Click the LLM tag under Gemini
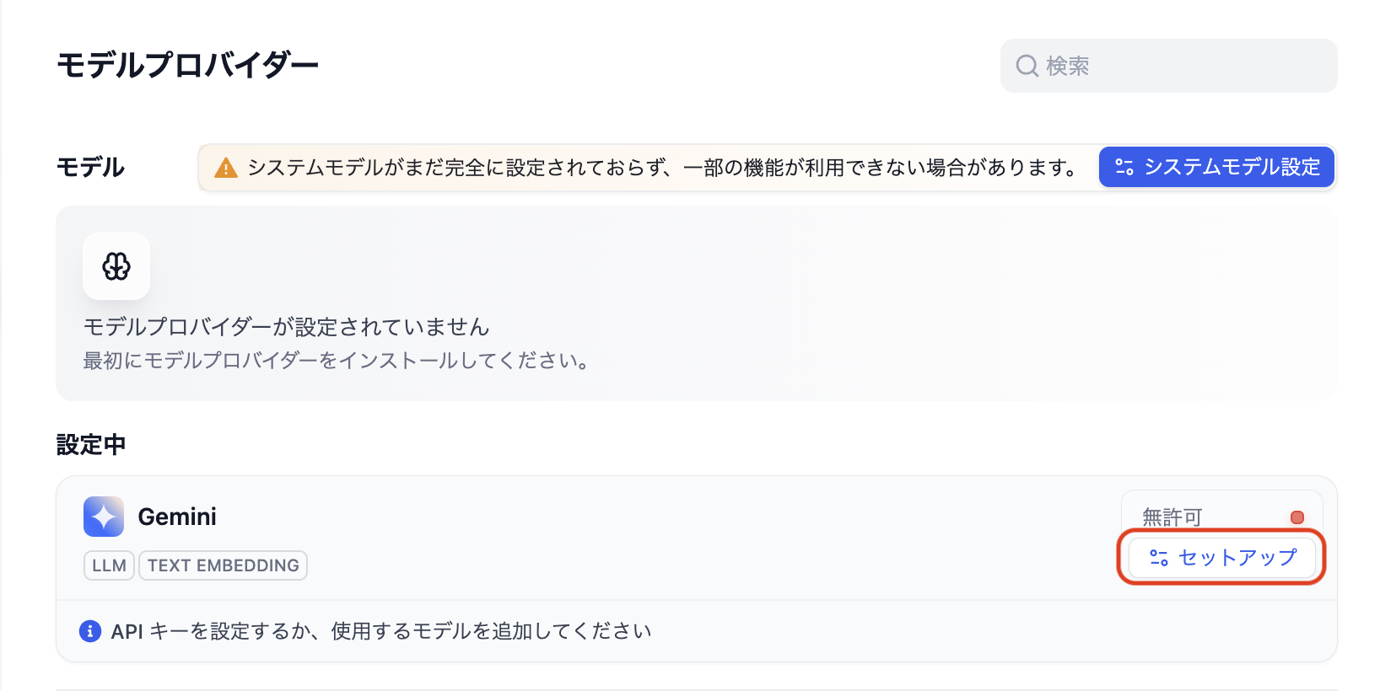This screenshot has width=1380, height=691. pyautogui.click(x=109, y=565)
